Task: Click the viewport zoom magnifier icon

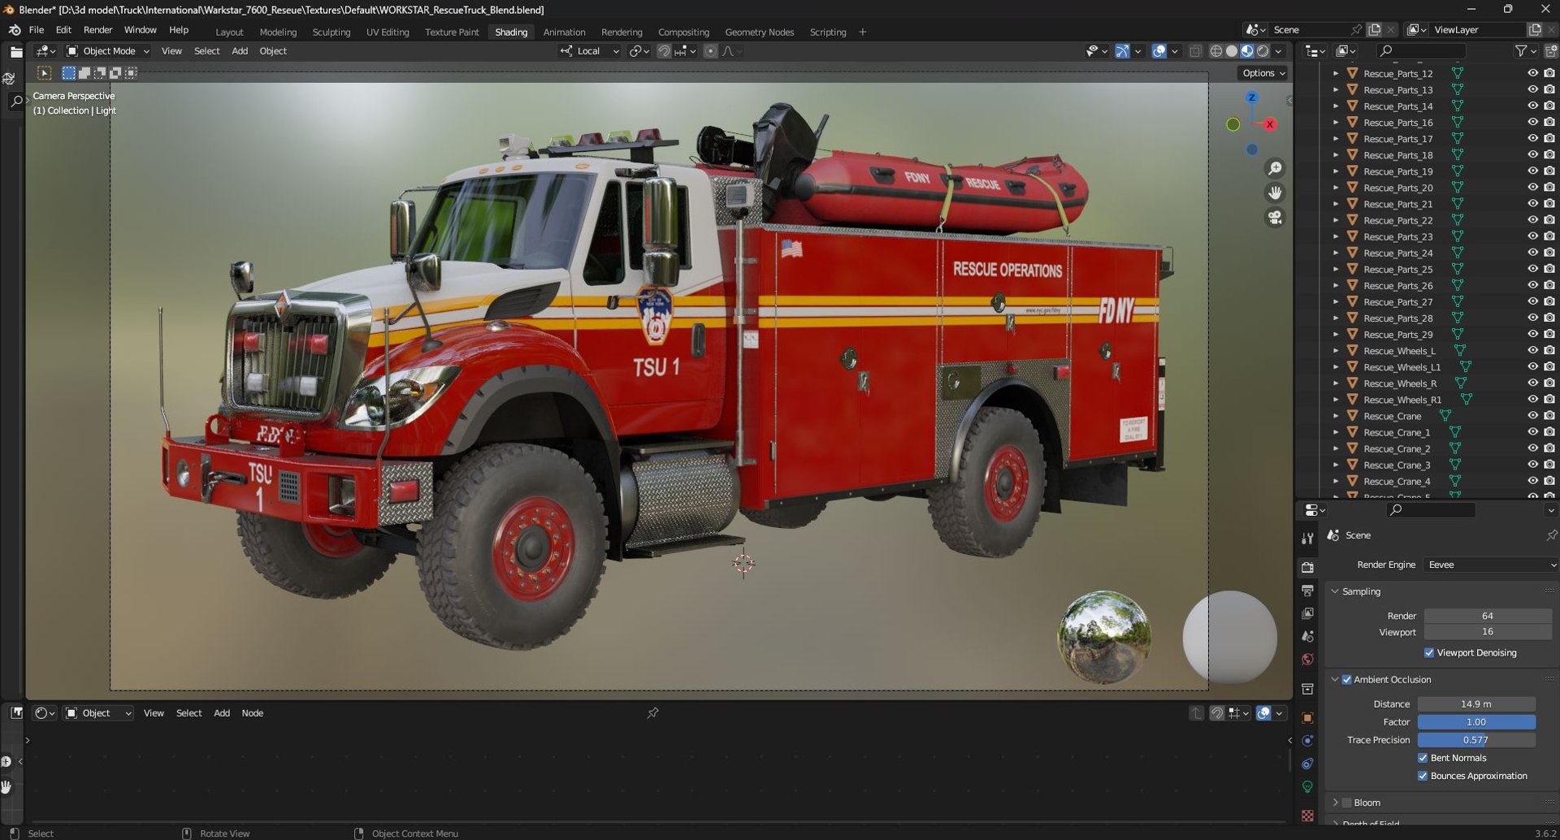Action: click(1275, 168)
